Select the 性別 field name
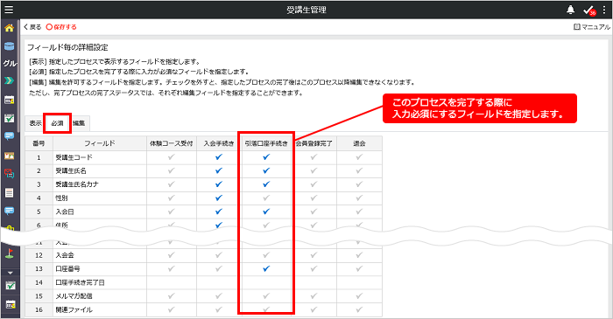Screen dimensions: 613x319 (x=61, y=198)
